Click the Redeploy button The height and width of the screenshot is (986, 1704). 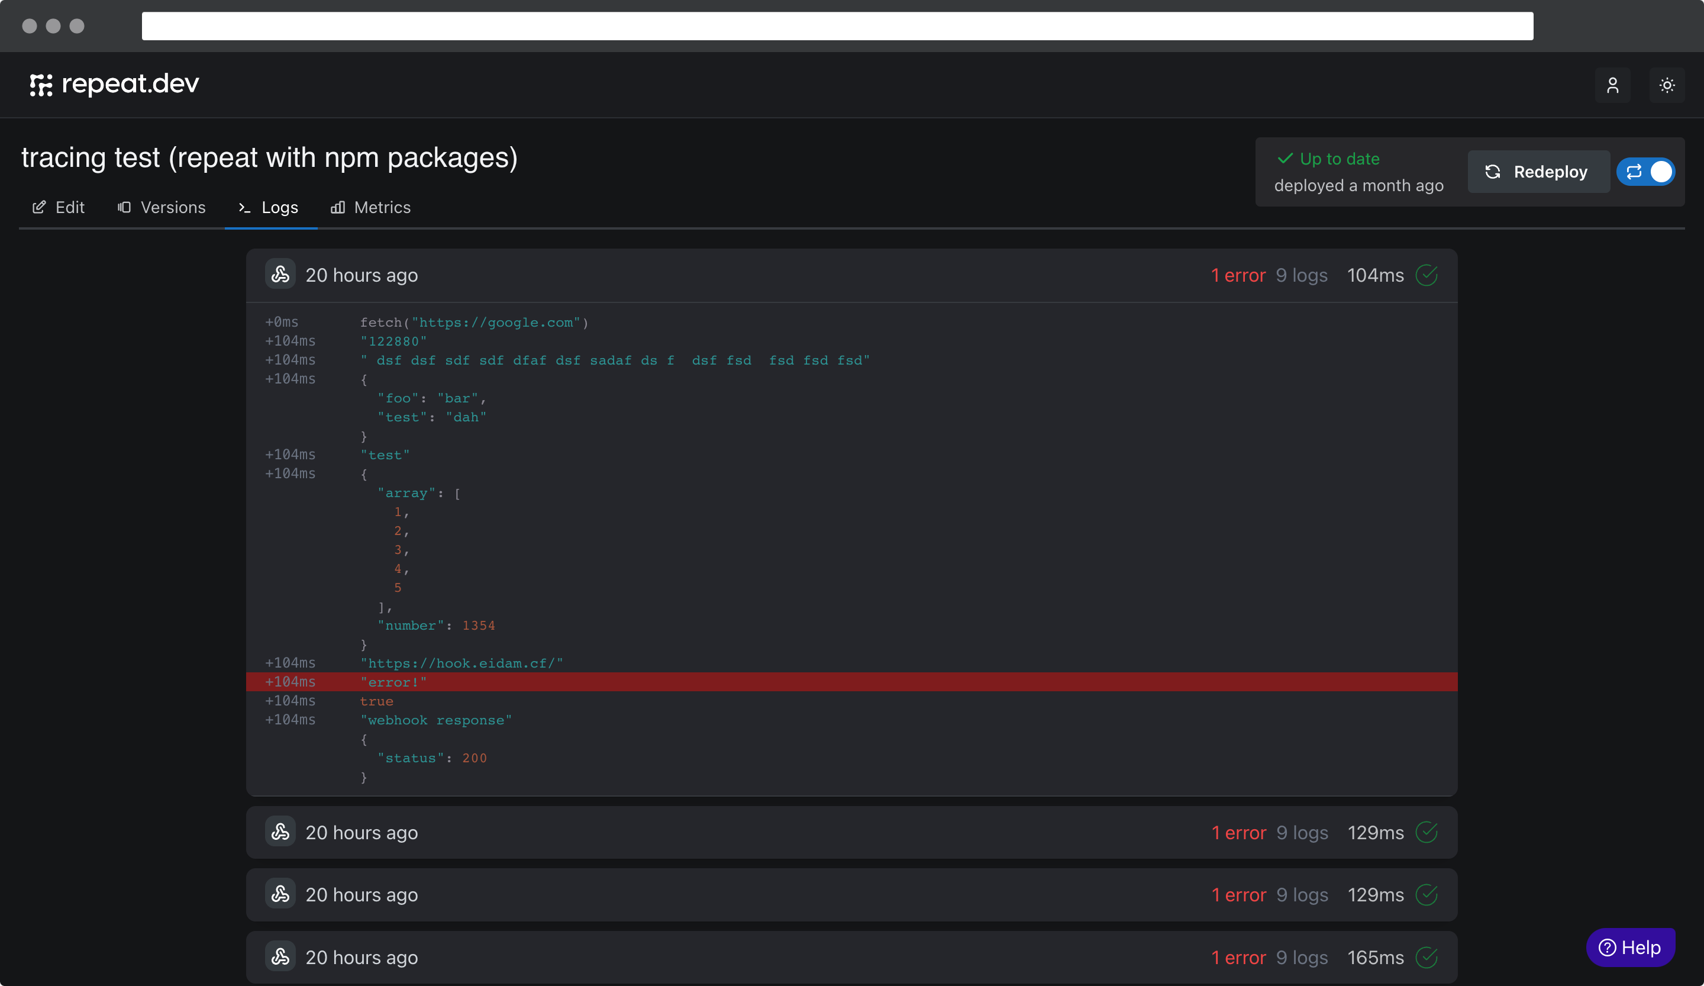coord(1538,172)
